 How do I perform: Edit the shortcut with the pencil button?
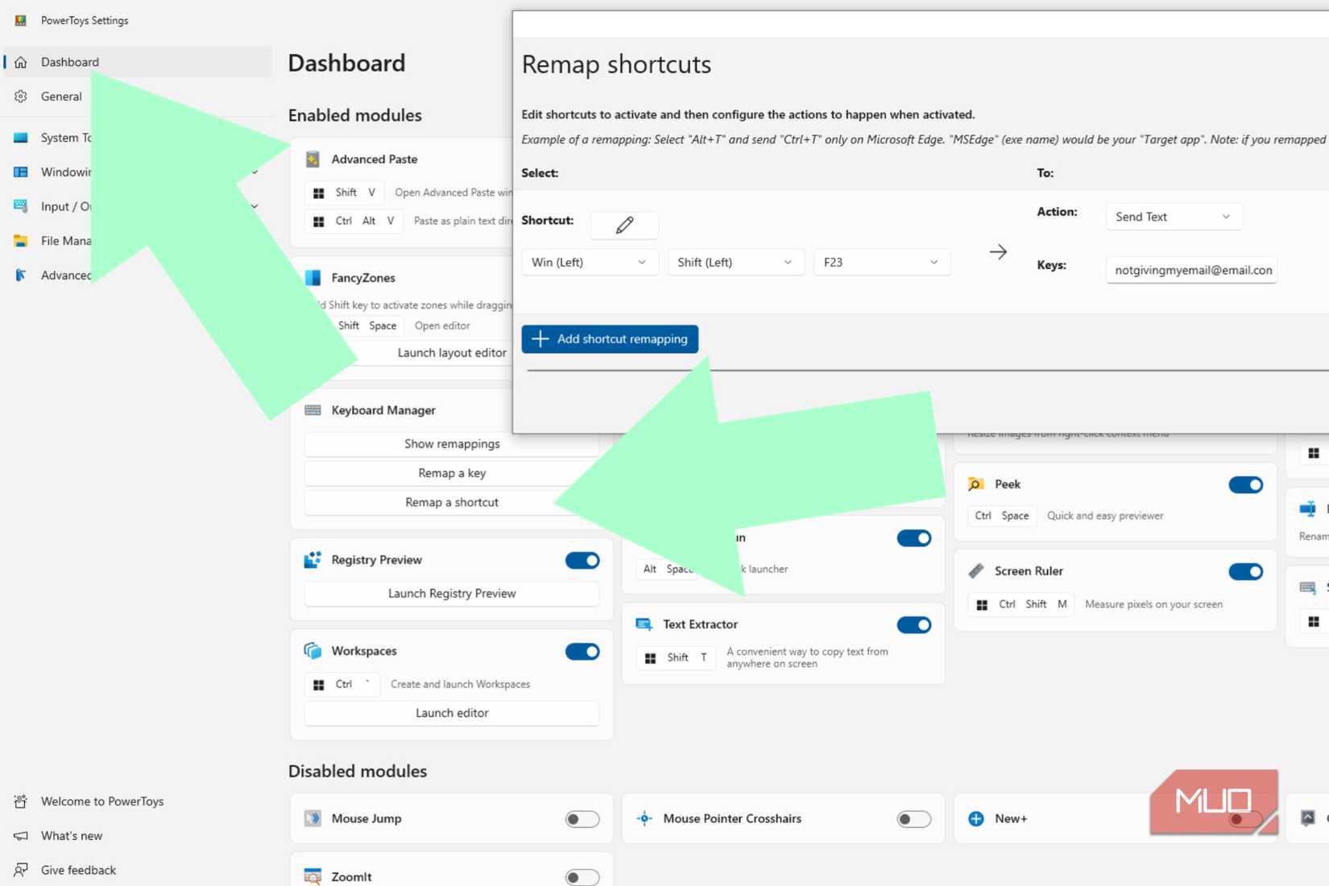[624, 225]
